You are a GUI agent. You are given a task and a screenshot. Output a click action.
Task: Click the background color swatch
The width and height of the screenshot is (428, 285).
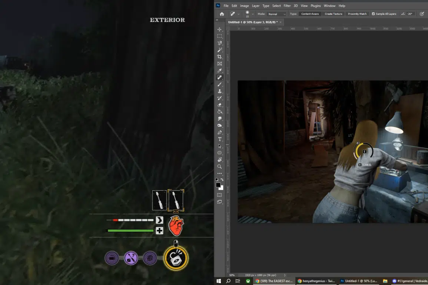point(222,188)
